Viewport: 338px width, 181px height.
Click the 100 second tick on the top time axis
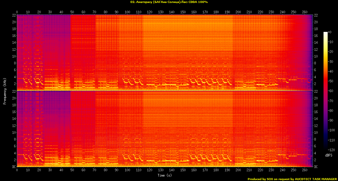click(x=127, y=12)
